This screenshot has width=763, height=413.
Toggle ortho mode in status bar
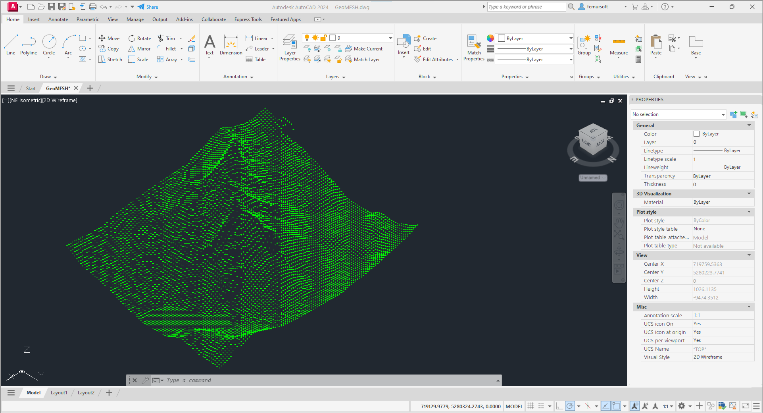559,406
